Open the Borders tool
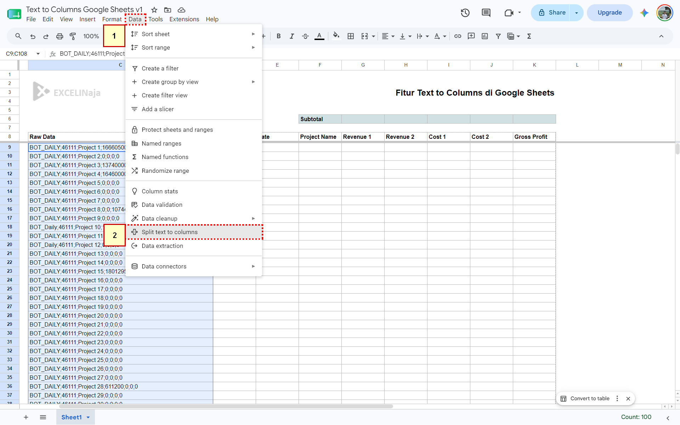The height and width of the screenshot is (425, 680). tap(351, 36)
